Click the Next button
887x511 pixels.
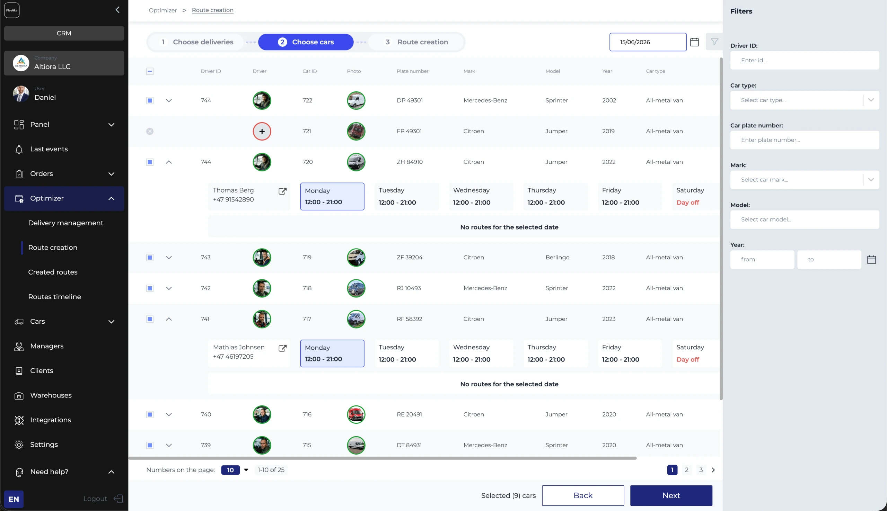pos(671,495)
